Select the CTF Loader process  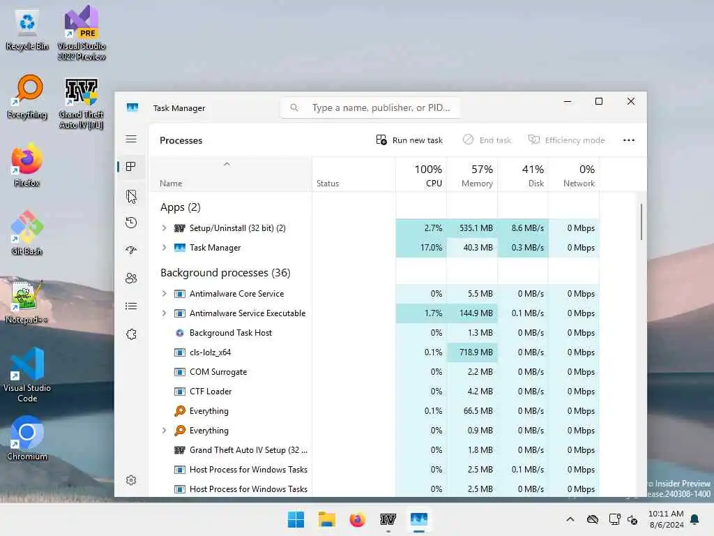(x=374, y=392)
